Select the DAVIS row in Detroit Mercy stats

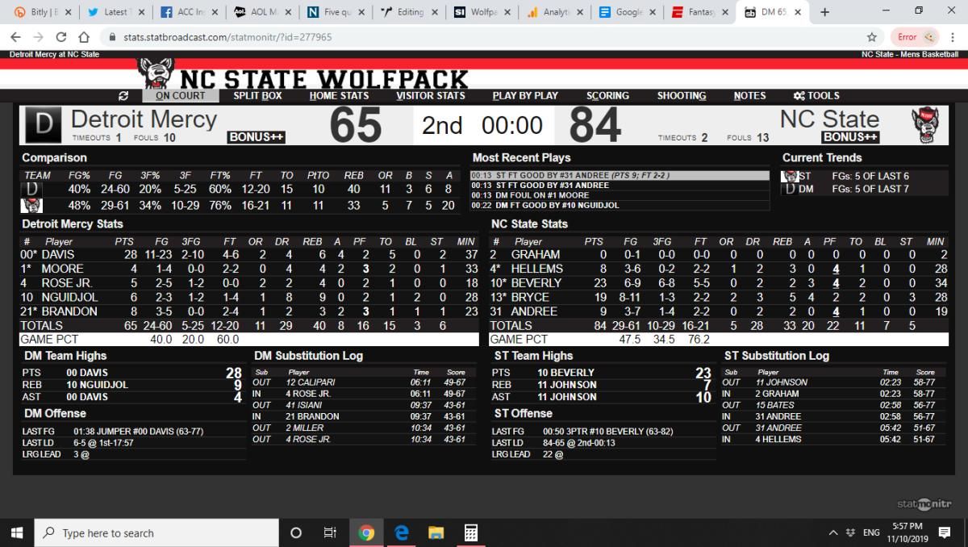[x=250, y=254]
